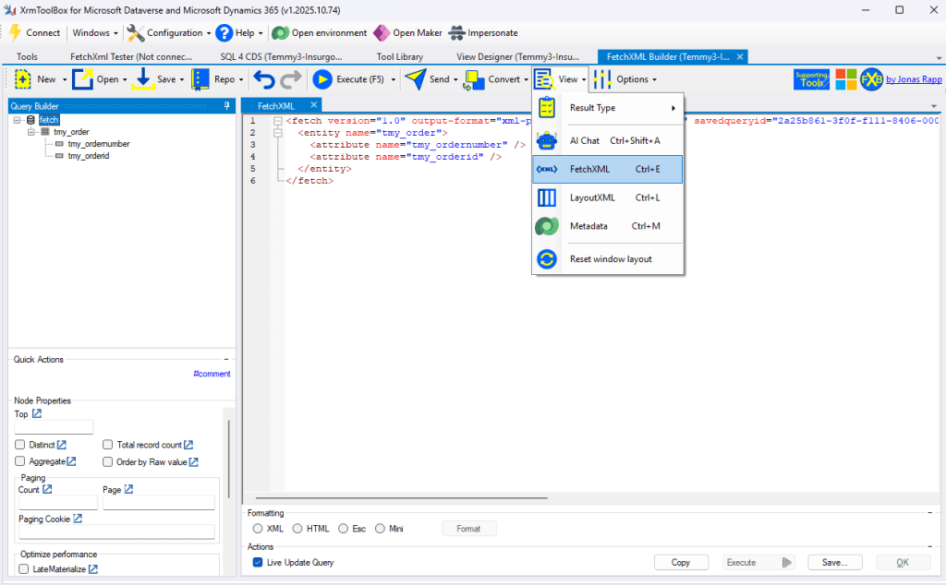This screenshot has height=585, width=946.
Task: Click the Connect lightning bolt icon
Action: pos(15,32)
